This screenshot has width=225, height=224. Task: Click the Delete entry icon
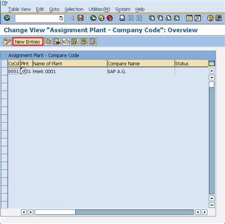coord(57,42)
